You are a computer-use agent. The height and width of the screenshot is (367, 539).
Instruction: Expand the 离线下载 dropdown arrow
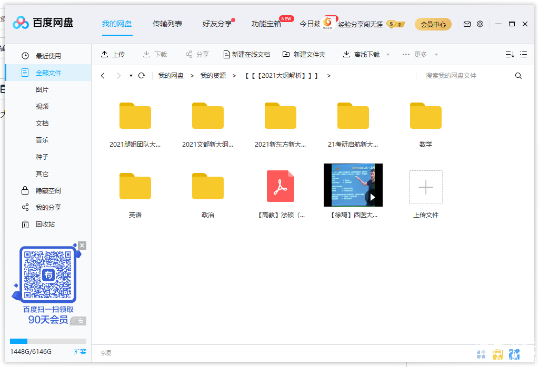click(388, 55)
